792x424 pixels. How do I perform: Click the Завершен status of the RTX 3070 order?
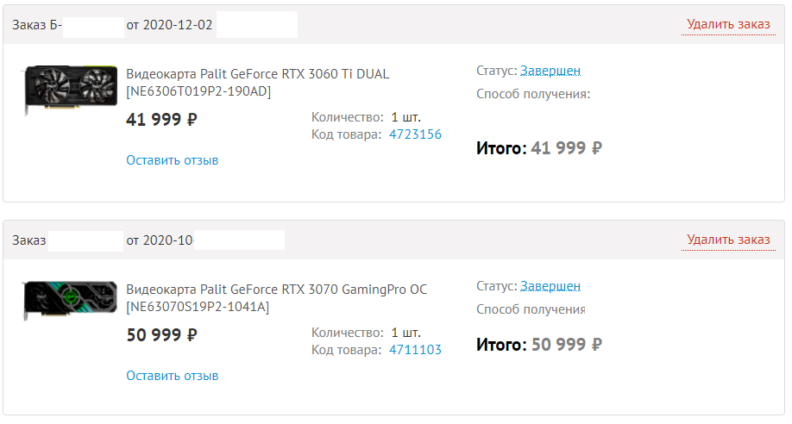coord(550,286)
